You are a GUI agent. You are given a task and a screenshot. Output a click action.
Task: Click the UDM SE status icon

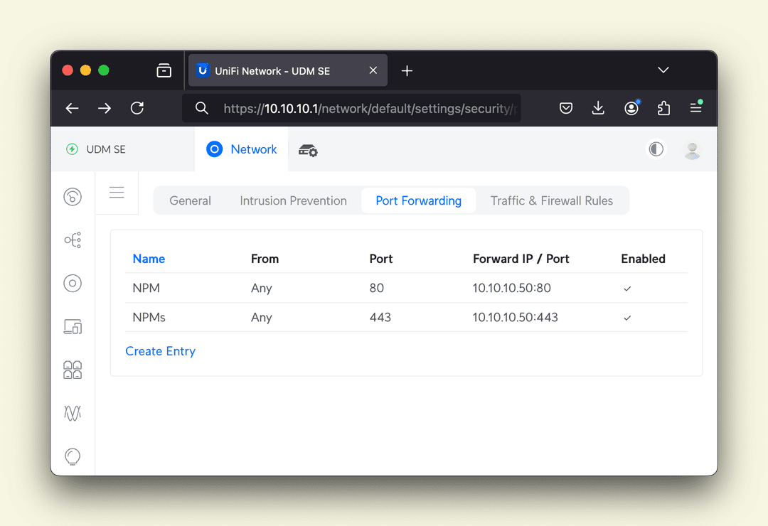[x=72, y=149]
